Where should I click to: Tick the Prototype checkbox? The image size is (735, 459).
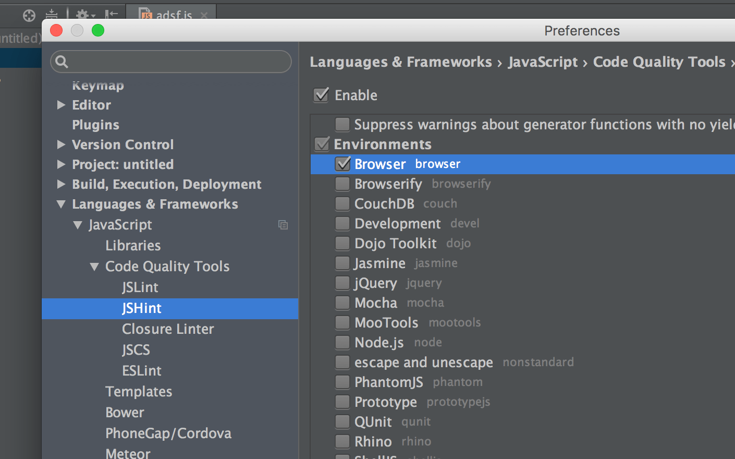click(x=342, y=402)
